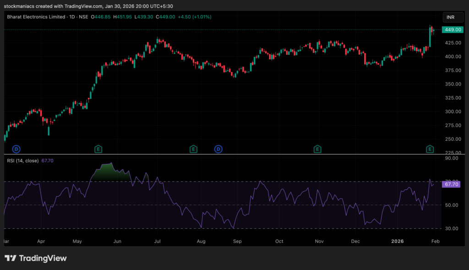The image size is (469, 270).
Task: Click the Apr label on time axis
Action: [41, 241]
